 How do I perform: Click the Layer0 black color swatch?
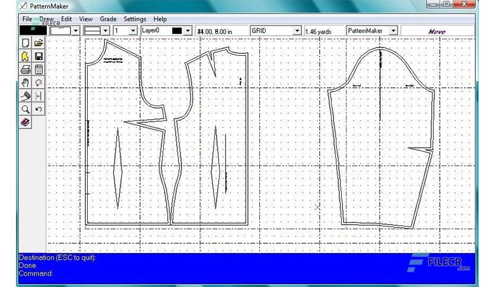(177, 31)
